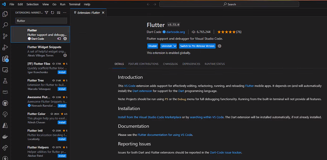Open the share arrow view in activity bar
The image size is (327, 160).
pos(5,148)
